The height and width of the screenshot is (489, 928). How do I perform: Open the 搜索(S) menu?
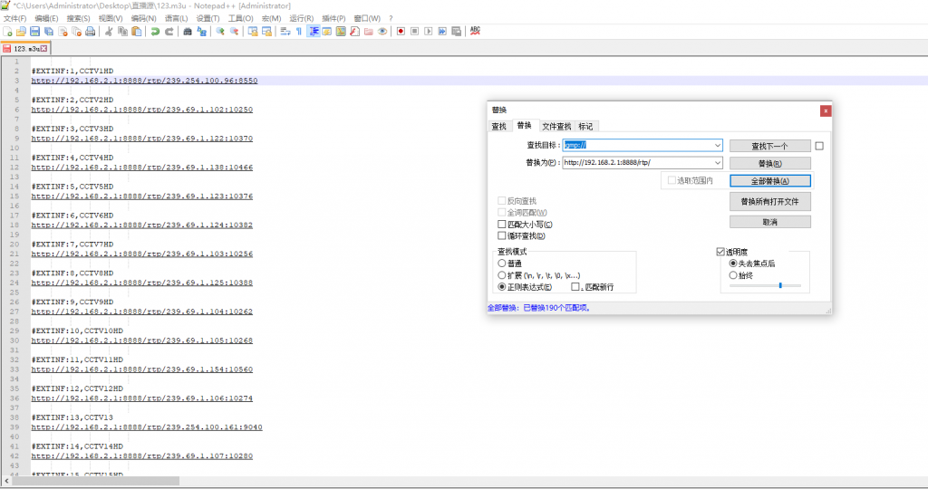(78, 18)
